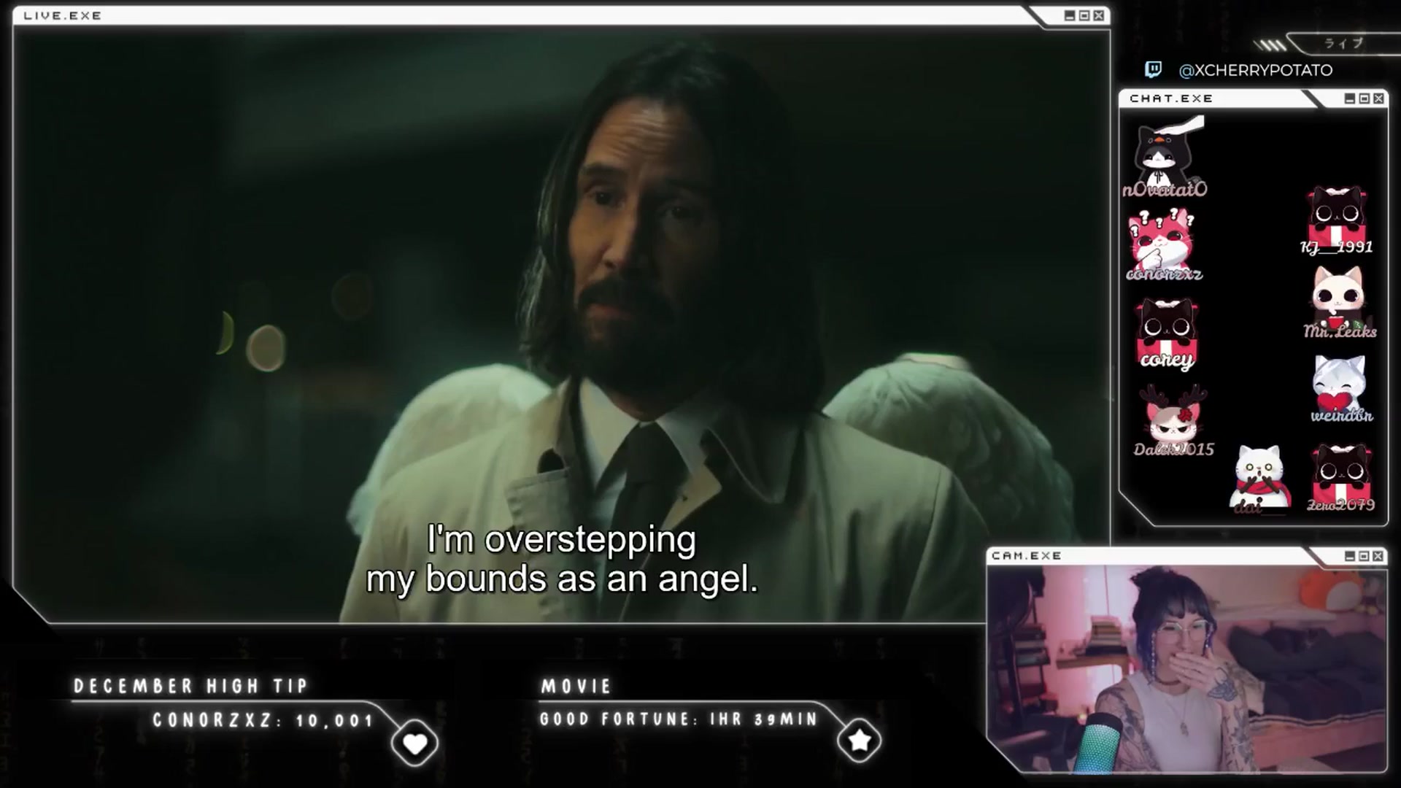Click the Mr.Leaks chatter name
The width and height of the screenshot is (1401, 788).
1340,332
